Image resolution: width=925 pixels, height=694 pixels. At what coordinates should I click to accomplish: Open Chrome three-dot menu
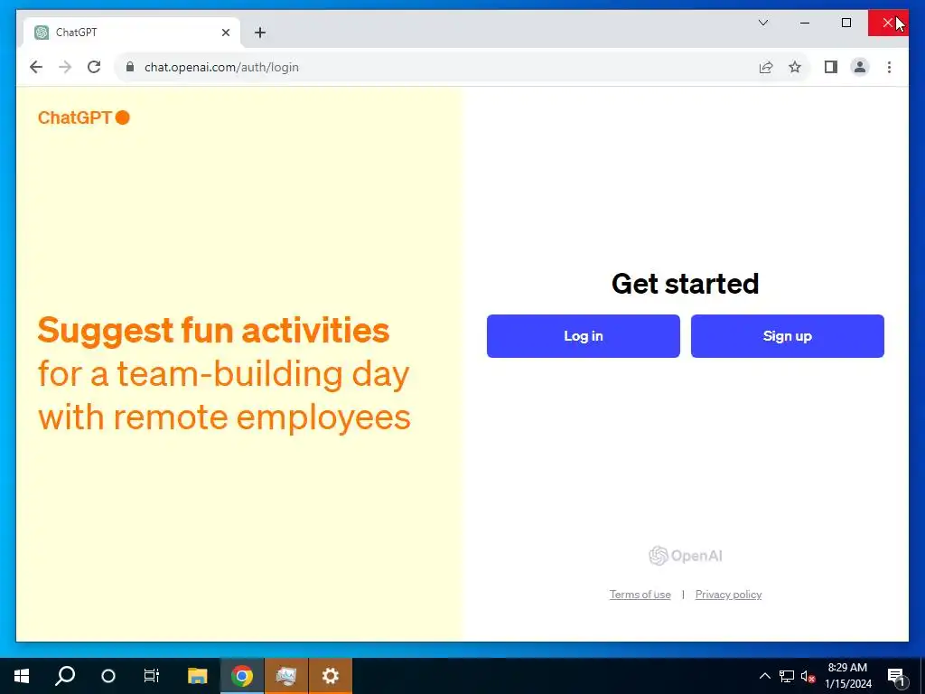pos(889,67)
